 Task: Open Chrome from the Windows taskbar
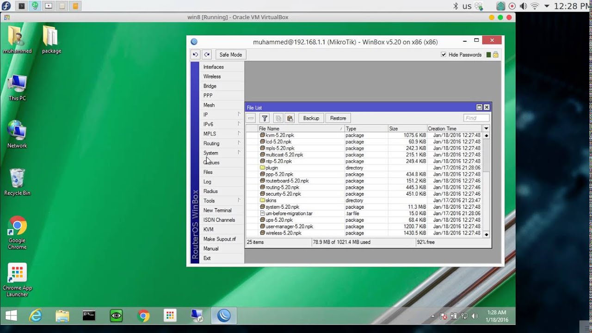point(143,316)
